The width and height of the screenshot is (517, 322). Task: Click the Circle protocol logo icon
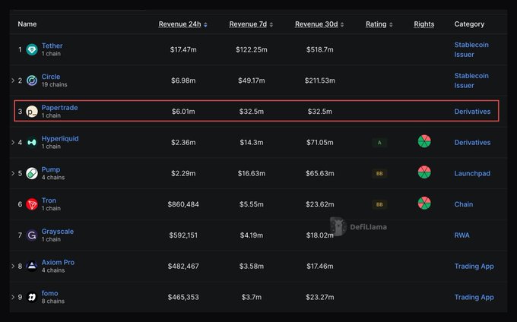coord(32,80)
